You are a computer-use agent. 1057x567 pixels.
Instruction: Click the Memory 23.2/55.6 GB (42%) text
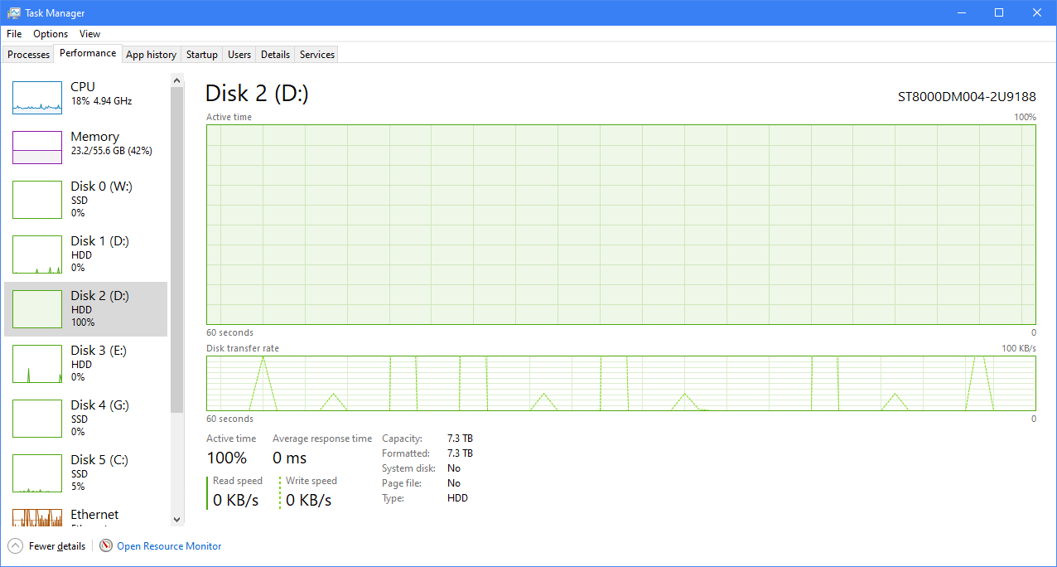coord(111,151)
